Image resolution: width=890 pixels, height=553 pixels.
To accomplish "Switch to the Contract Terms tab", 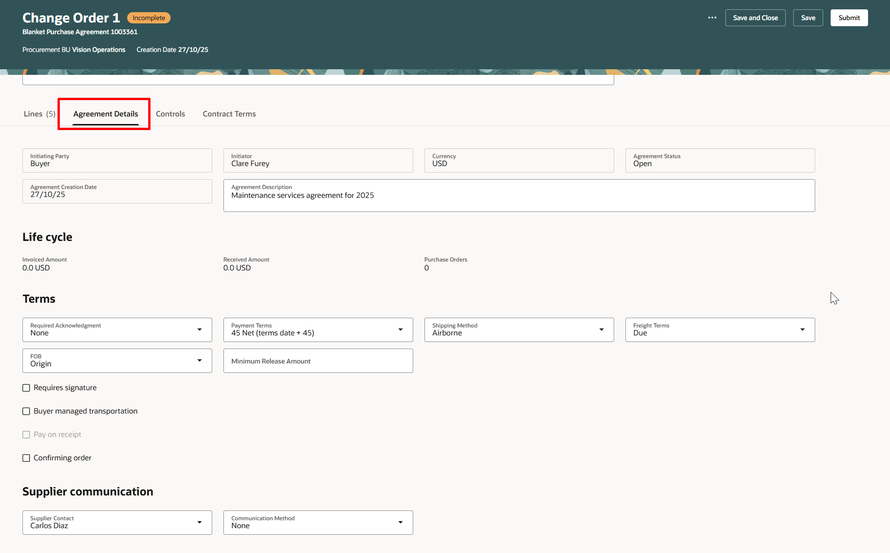I will point(229,114).
